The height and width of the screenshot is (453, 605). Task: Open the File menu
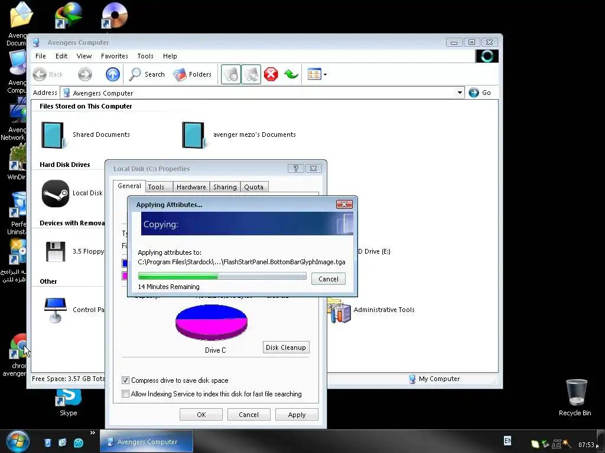click(41, 56)
